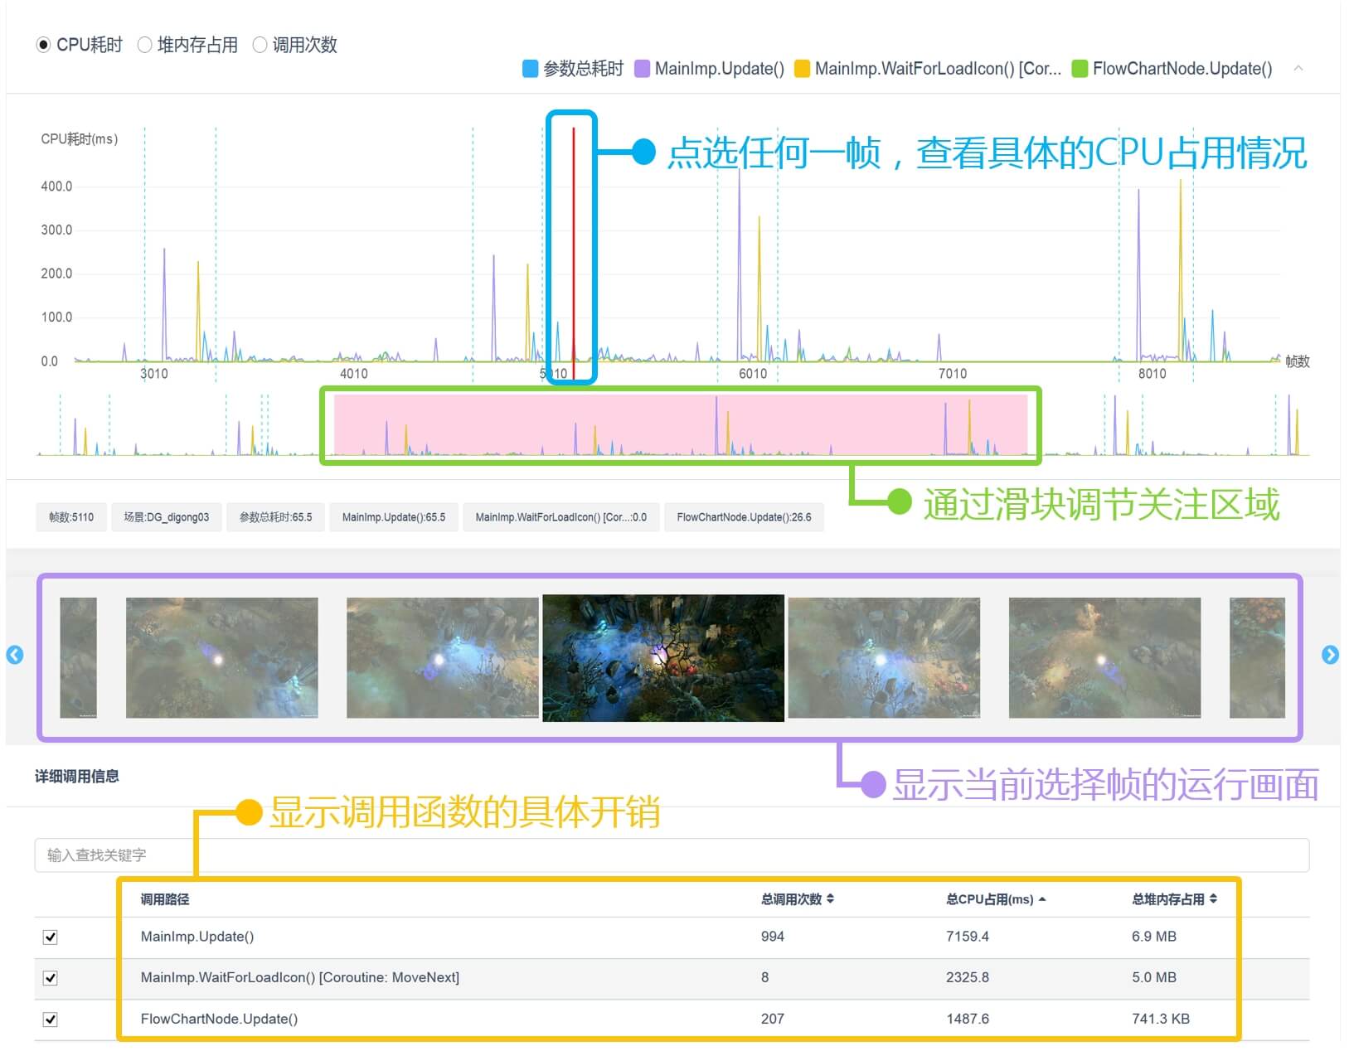Click the 输入查找关键字 search field
Viewport: 1349px width, 1051px height.
click(x=672, y=855)
